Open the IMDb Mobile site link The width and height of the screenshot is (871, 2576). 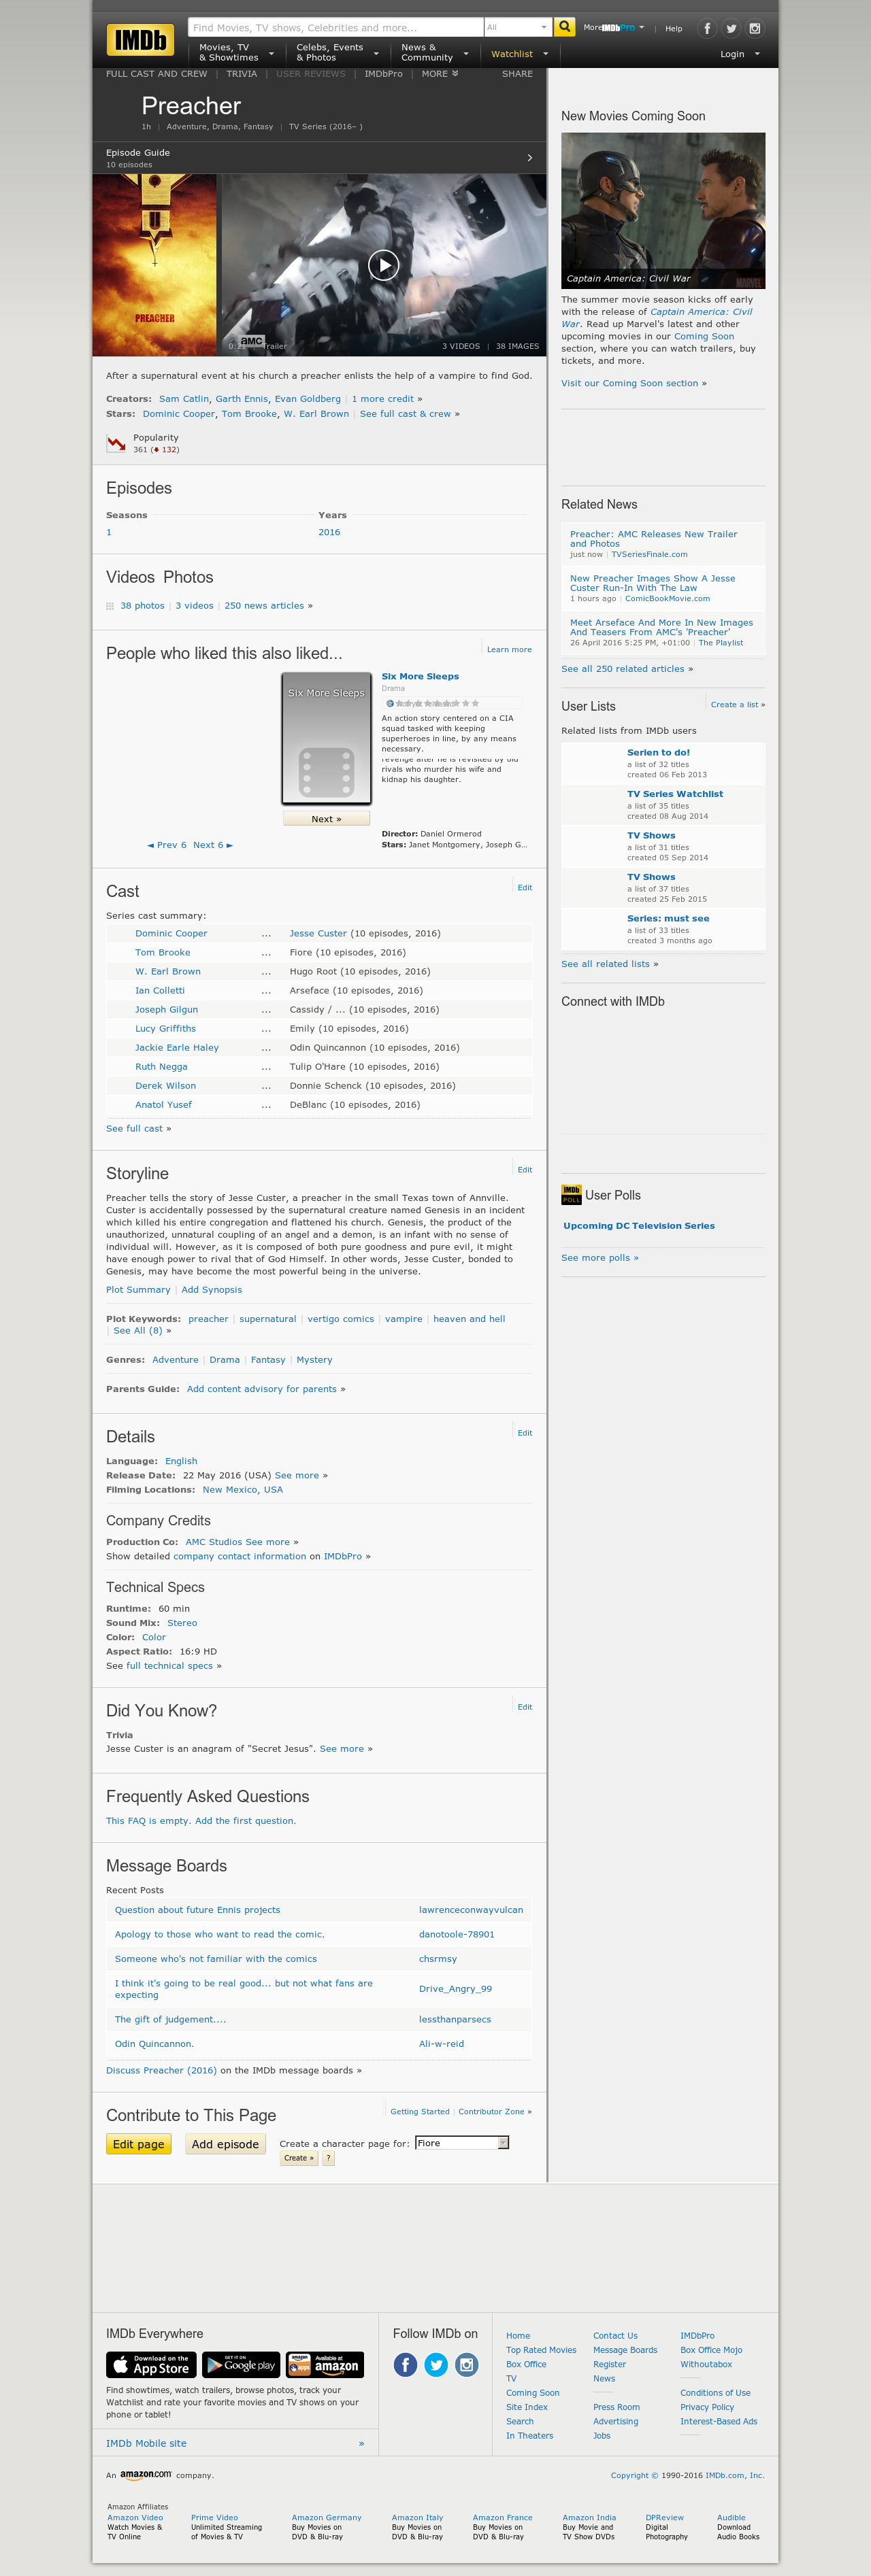click(146, 2443)
